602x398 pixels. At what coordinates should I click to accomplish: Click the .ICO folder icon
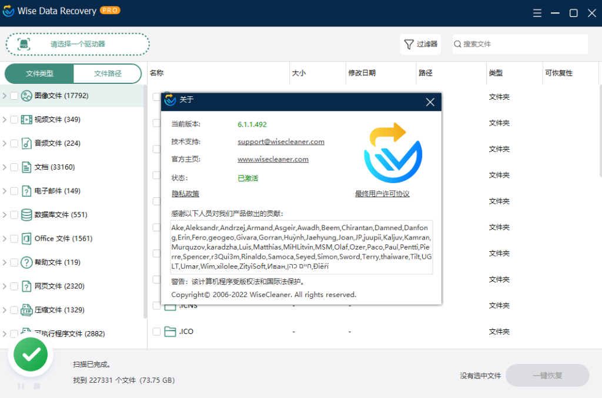point(170,331)
